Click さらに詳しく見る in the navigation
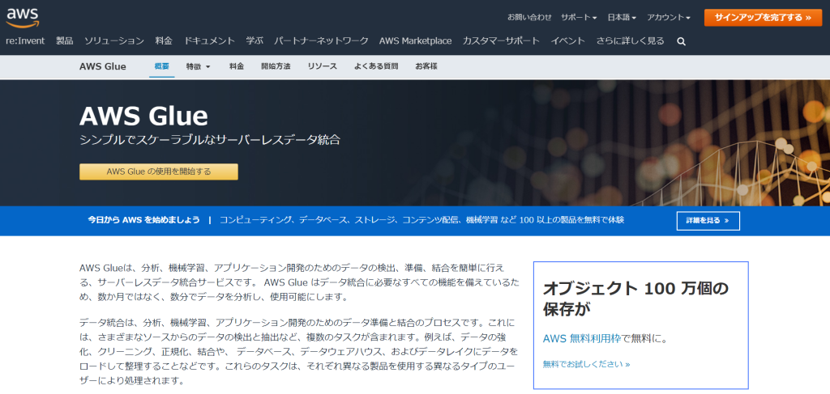 [x=630, y=40]
